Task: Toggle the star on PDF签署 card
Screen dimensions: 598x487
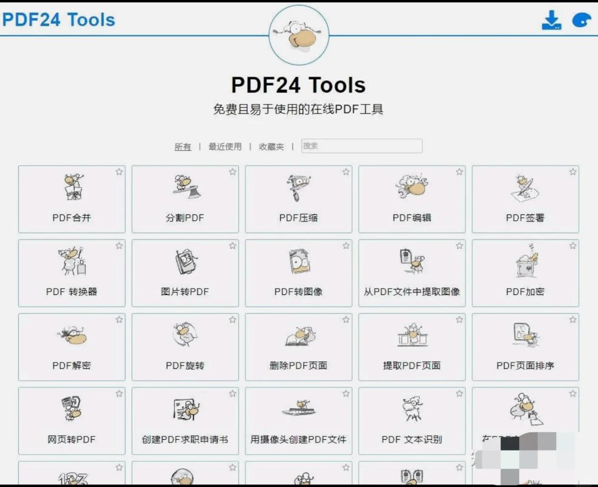Action: pyautogui.click(x=573, y=172)
